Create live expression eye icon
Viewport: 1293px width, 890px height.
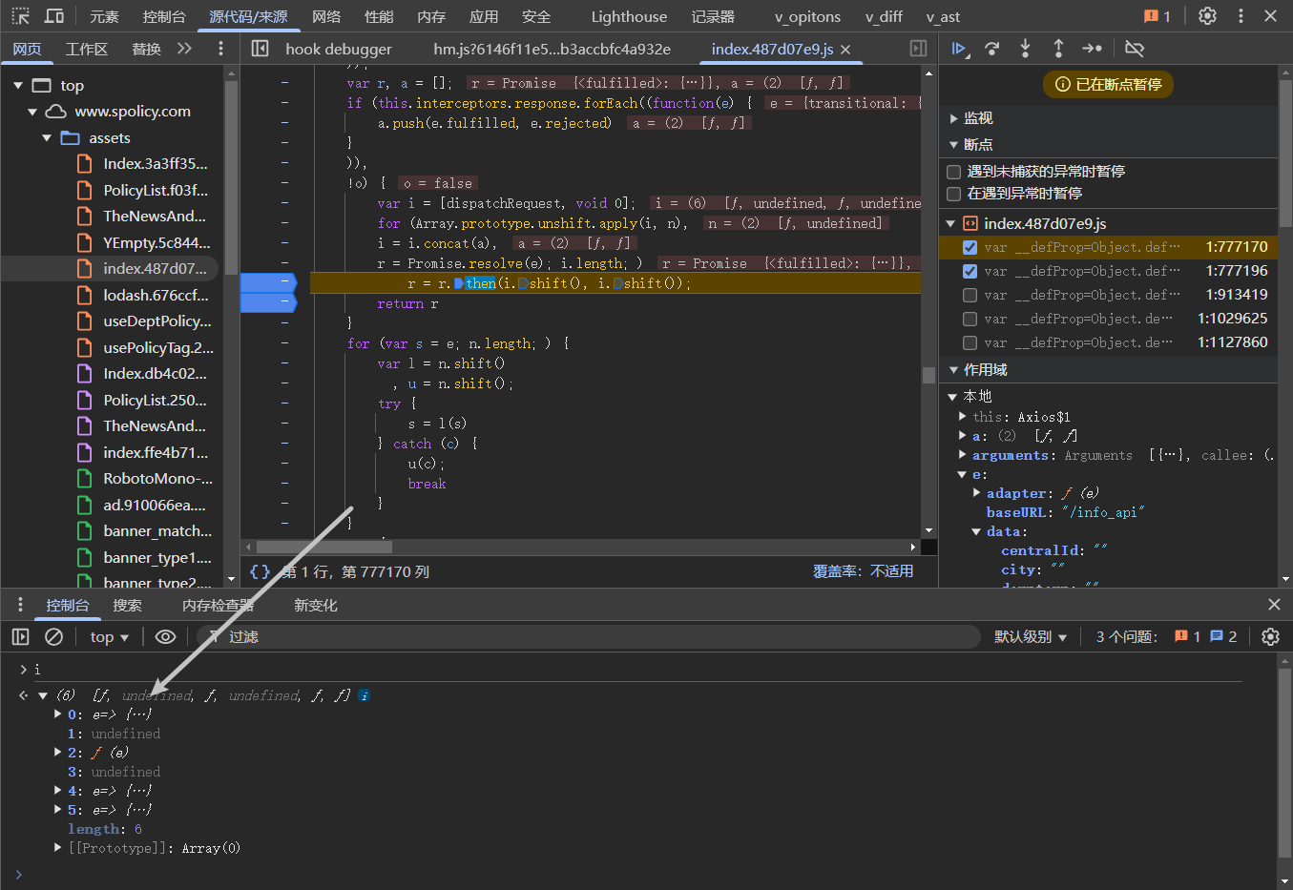pos(165,636)
